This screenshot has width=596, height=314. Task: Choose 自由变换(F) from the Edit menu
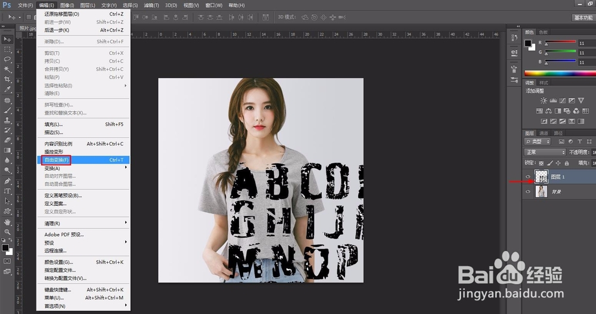(x=57, y=160)
